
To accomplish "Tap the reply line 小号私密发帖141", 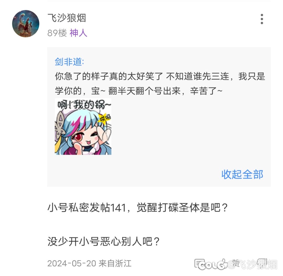I will pyautogui.click(x=138, y=207).
